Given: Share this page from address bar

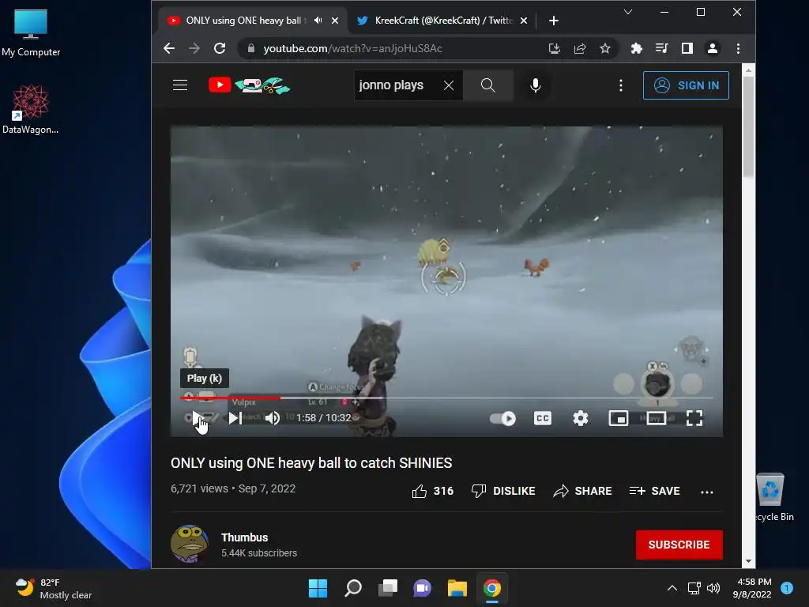Looking at the screenshot, I should coord(580,48).
